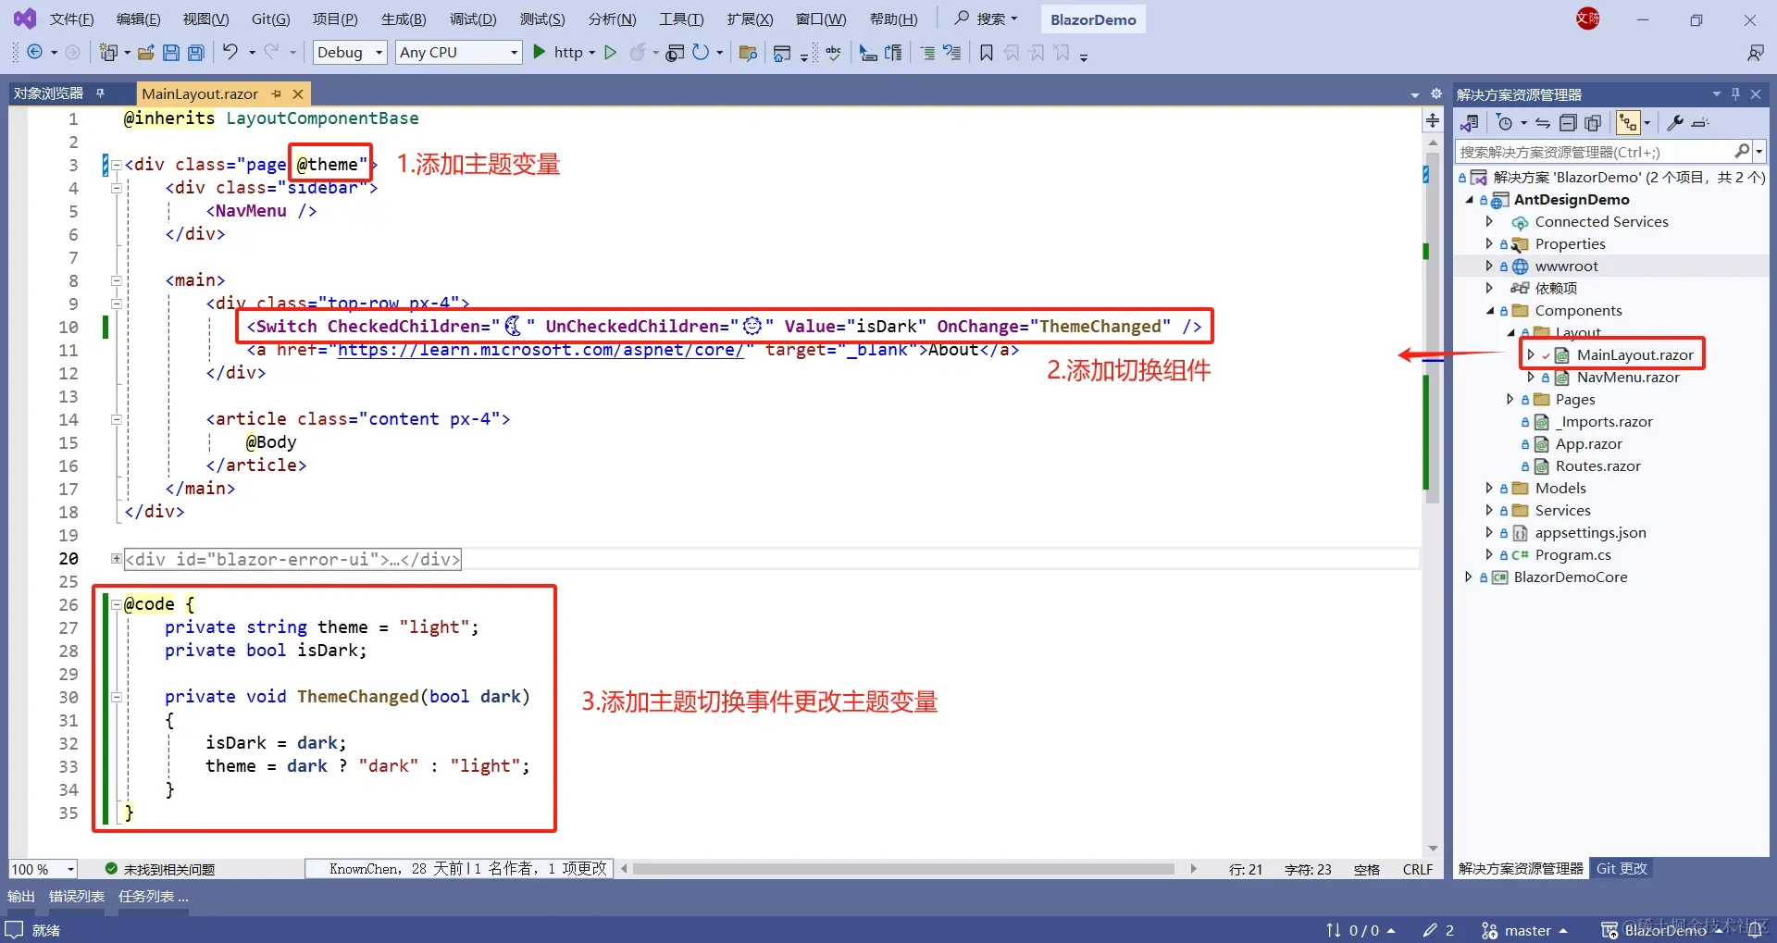Click Pending Changes Filter clock icon

(x=1505, y=123)
